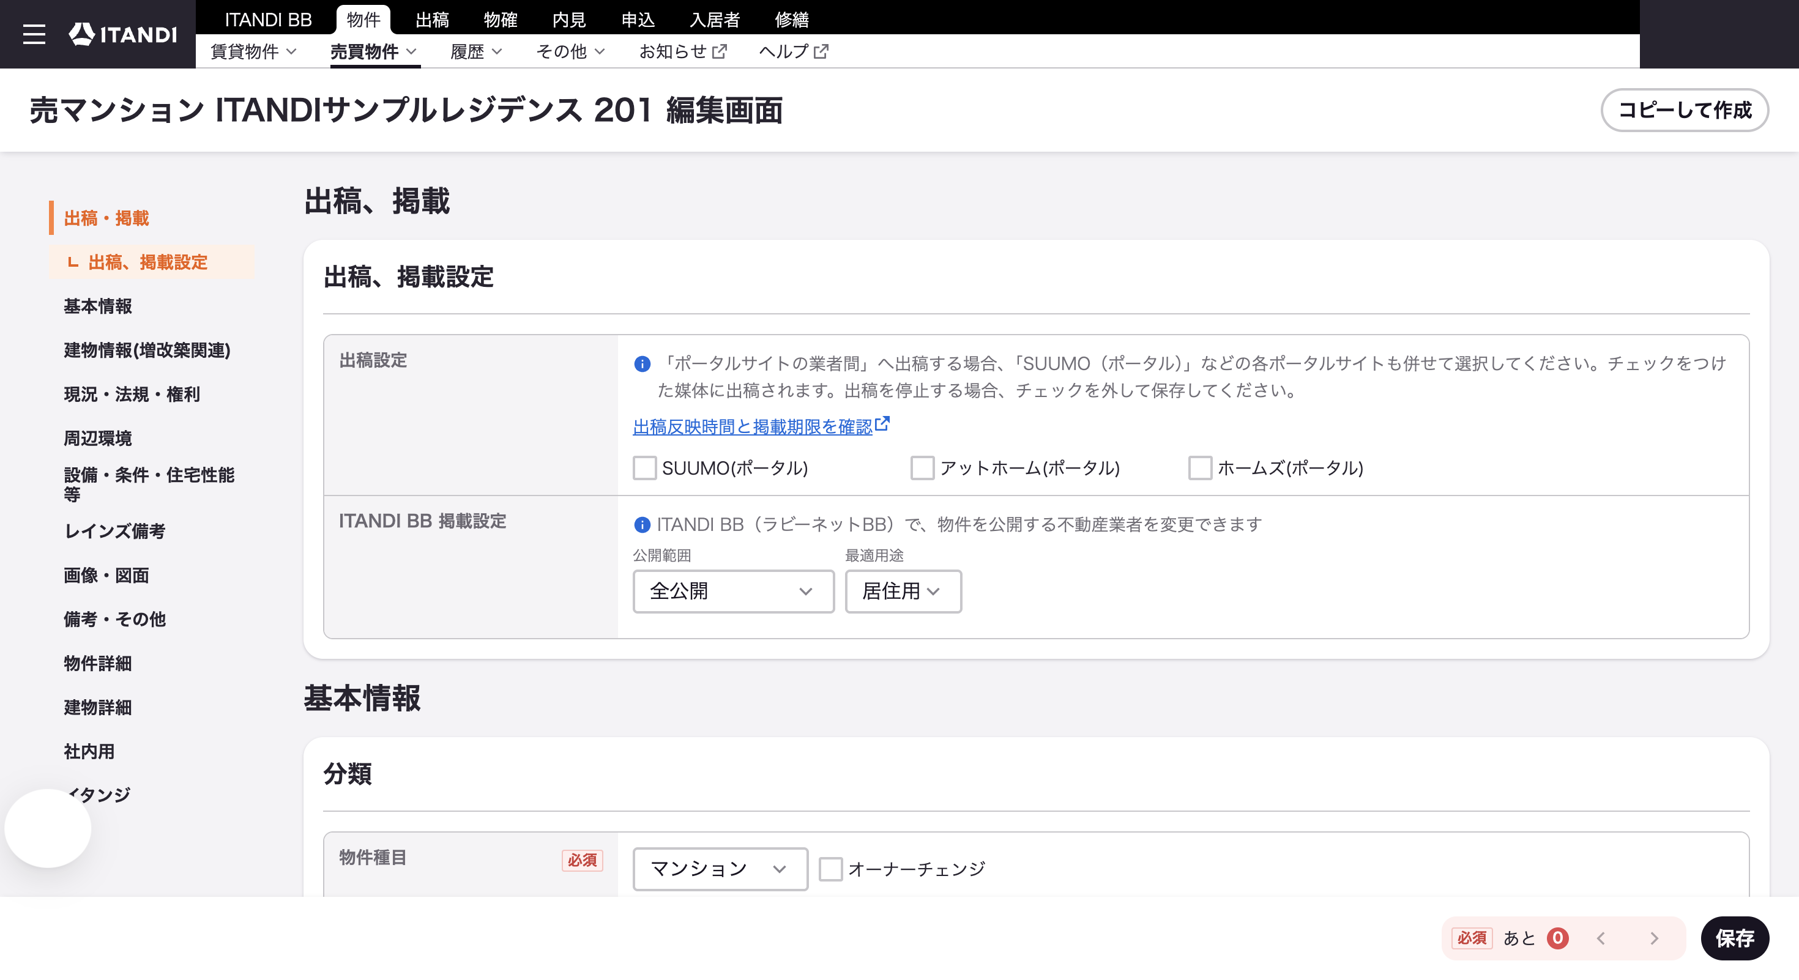Go to next required field arrow
The width and height of the screenshot is (1799, 980).
point(1654,938)
